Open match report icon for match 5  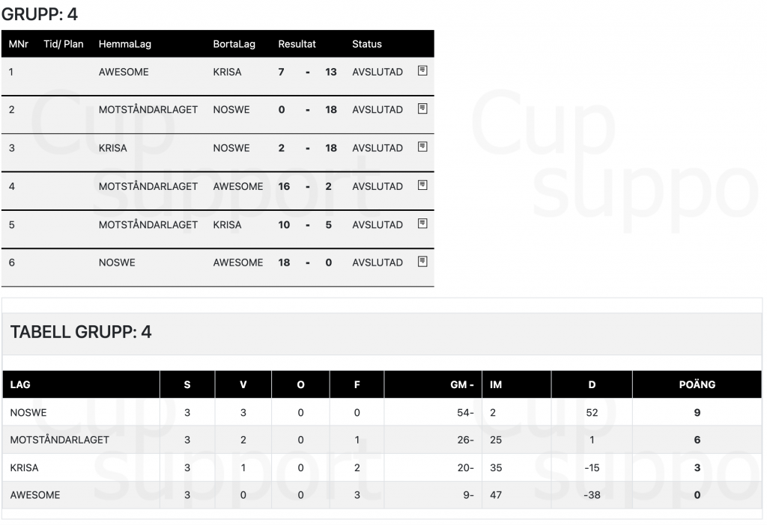coord(422,223)
